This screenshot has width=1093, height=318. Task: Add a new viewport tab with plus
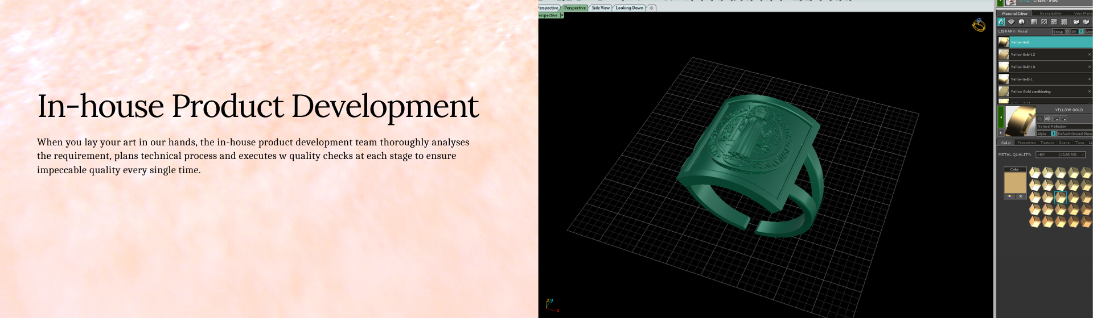pos(651,8)
